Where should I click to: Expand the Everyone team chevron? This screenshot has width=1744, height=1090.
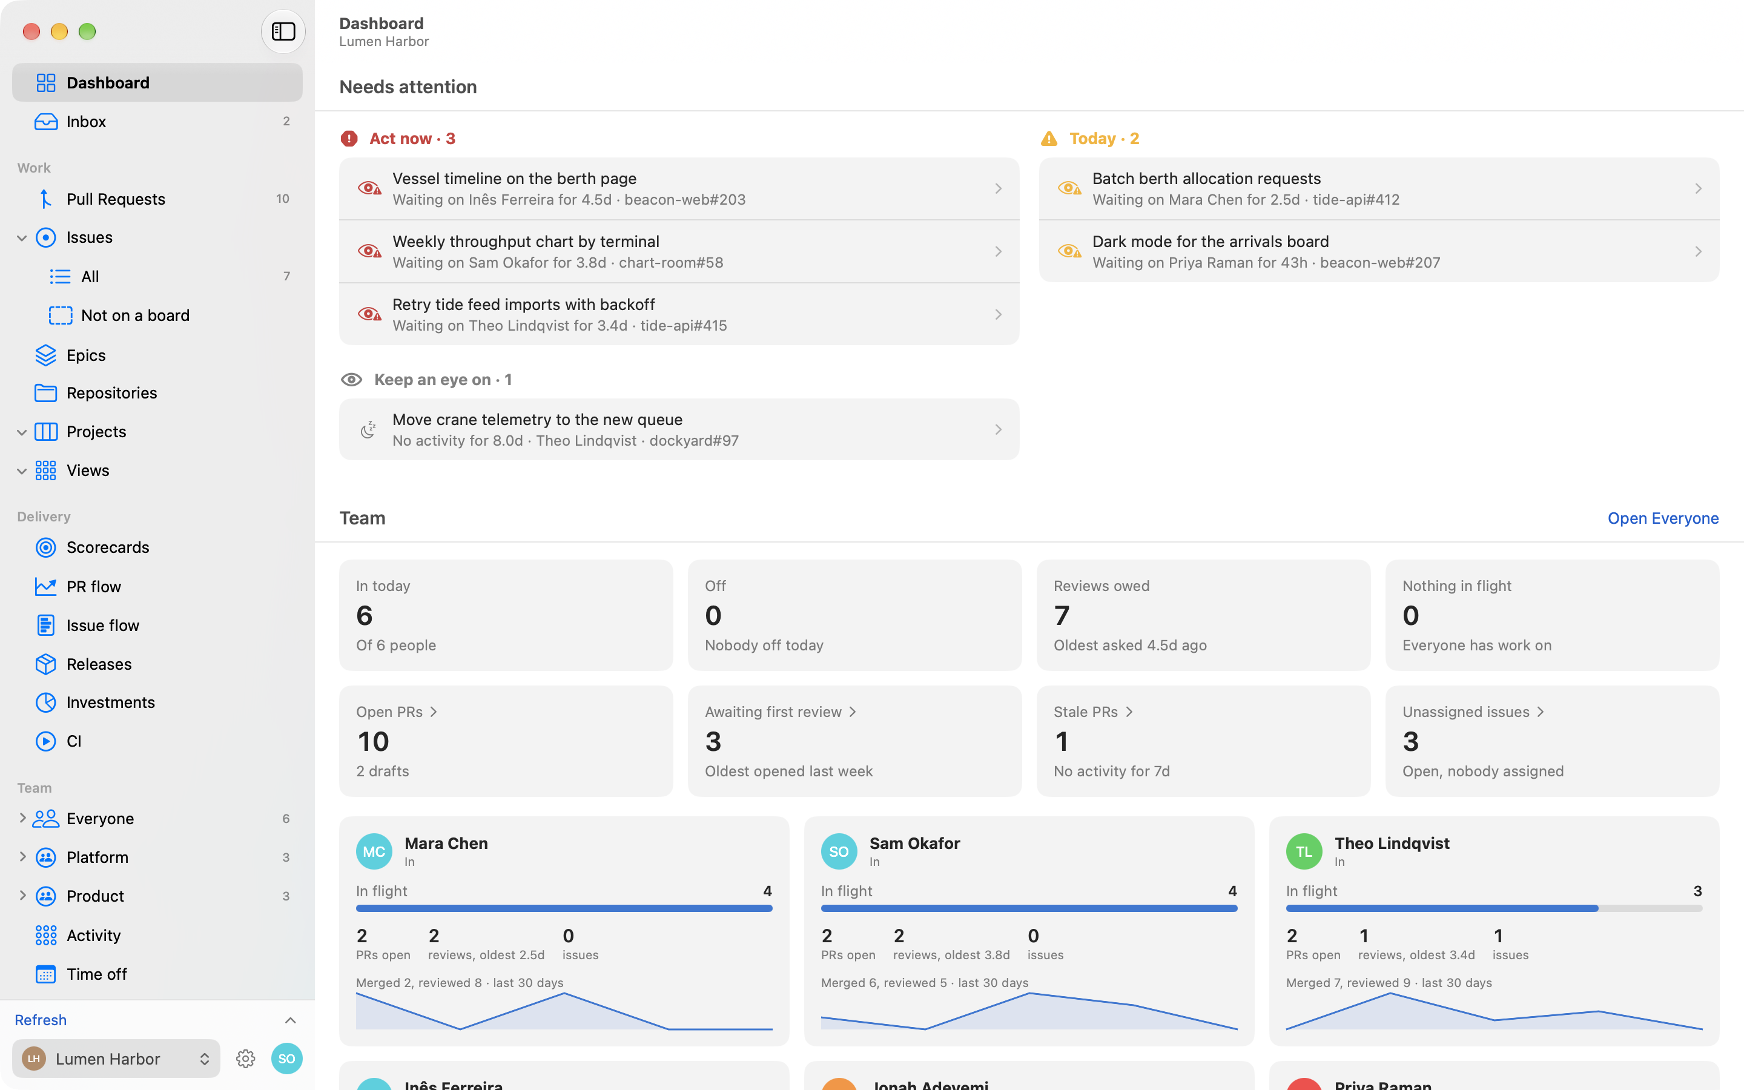[x=22, y=817]
